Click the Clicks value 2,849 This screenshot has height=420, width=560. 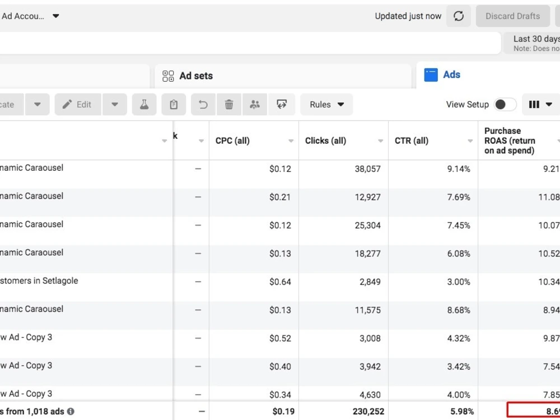(x=370, y=282)
